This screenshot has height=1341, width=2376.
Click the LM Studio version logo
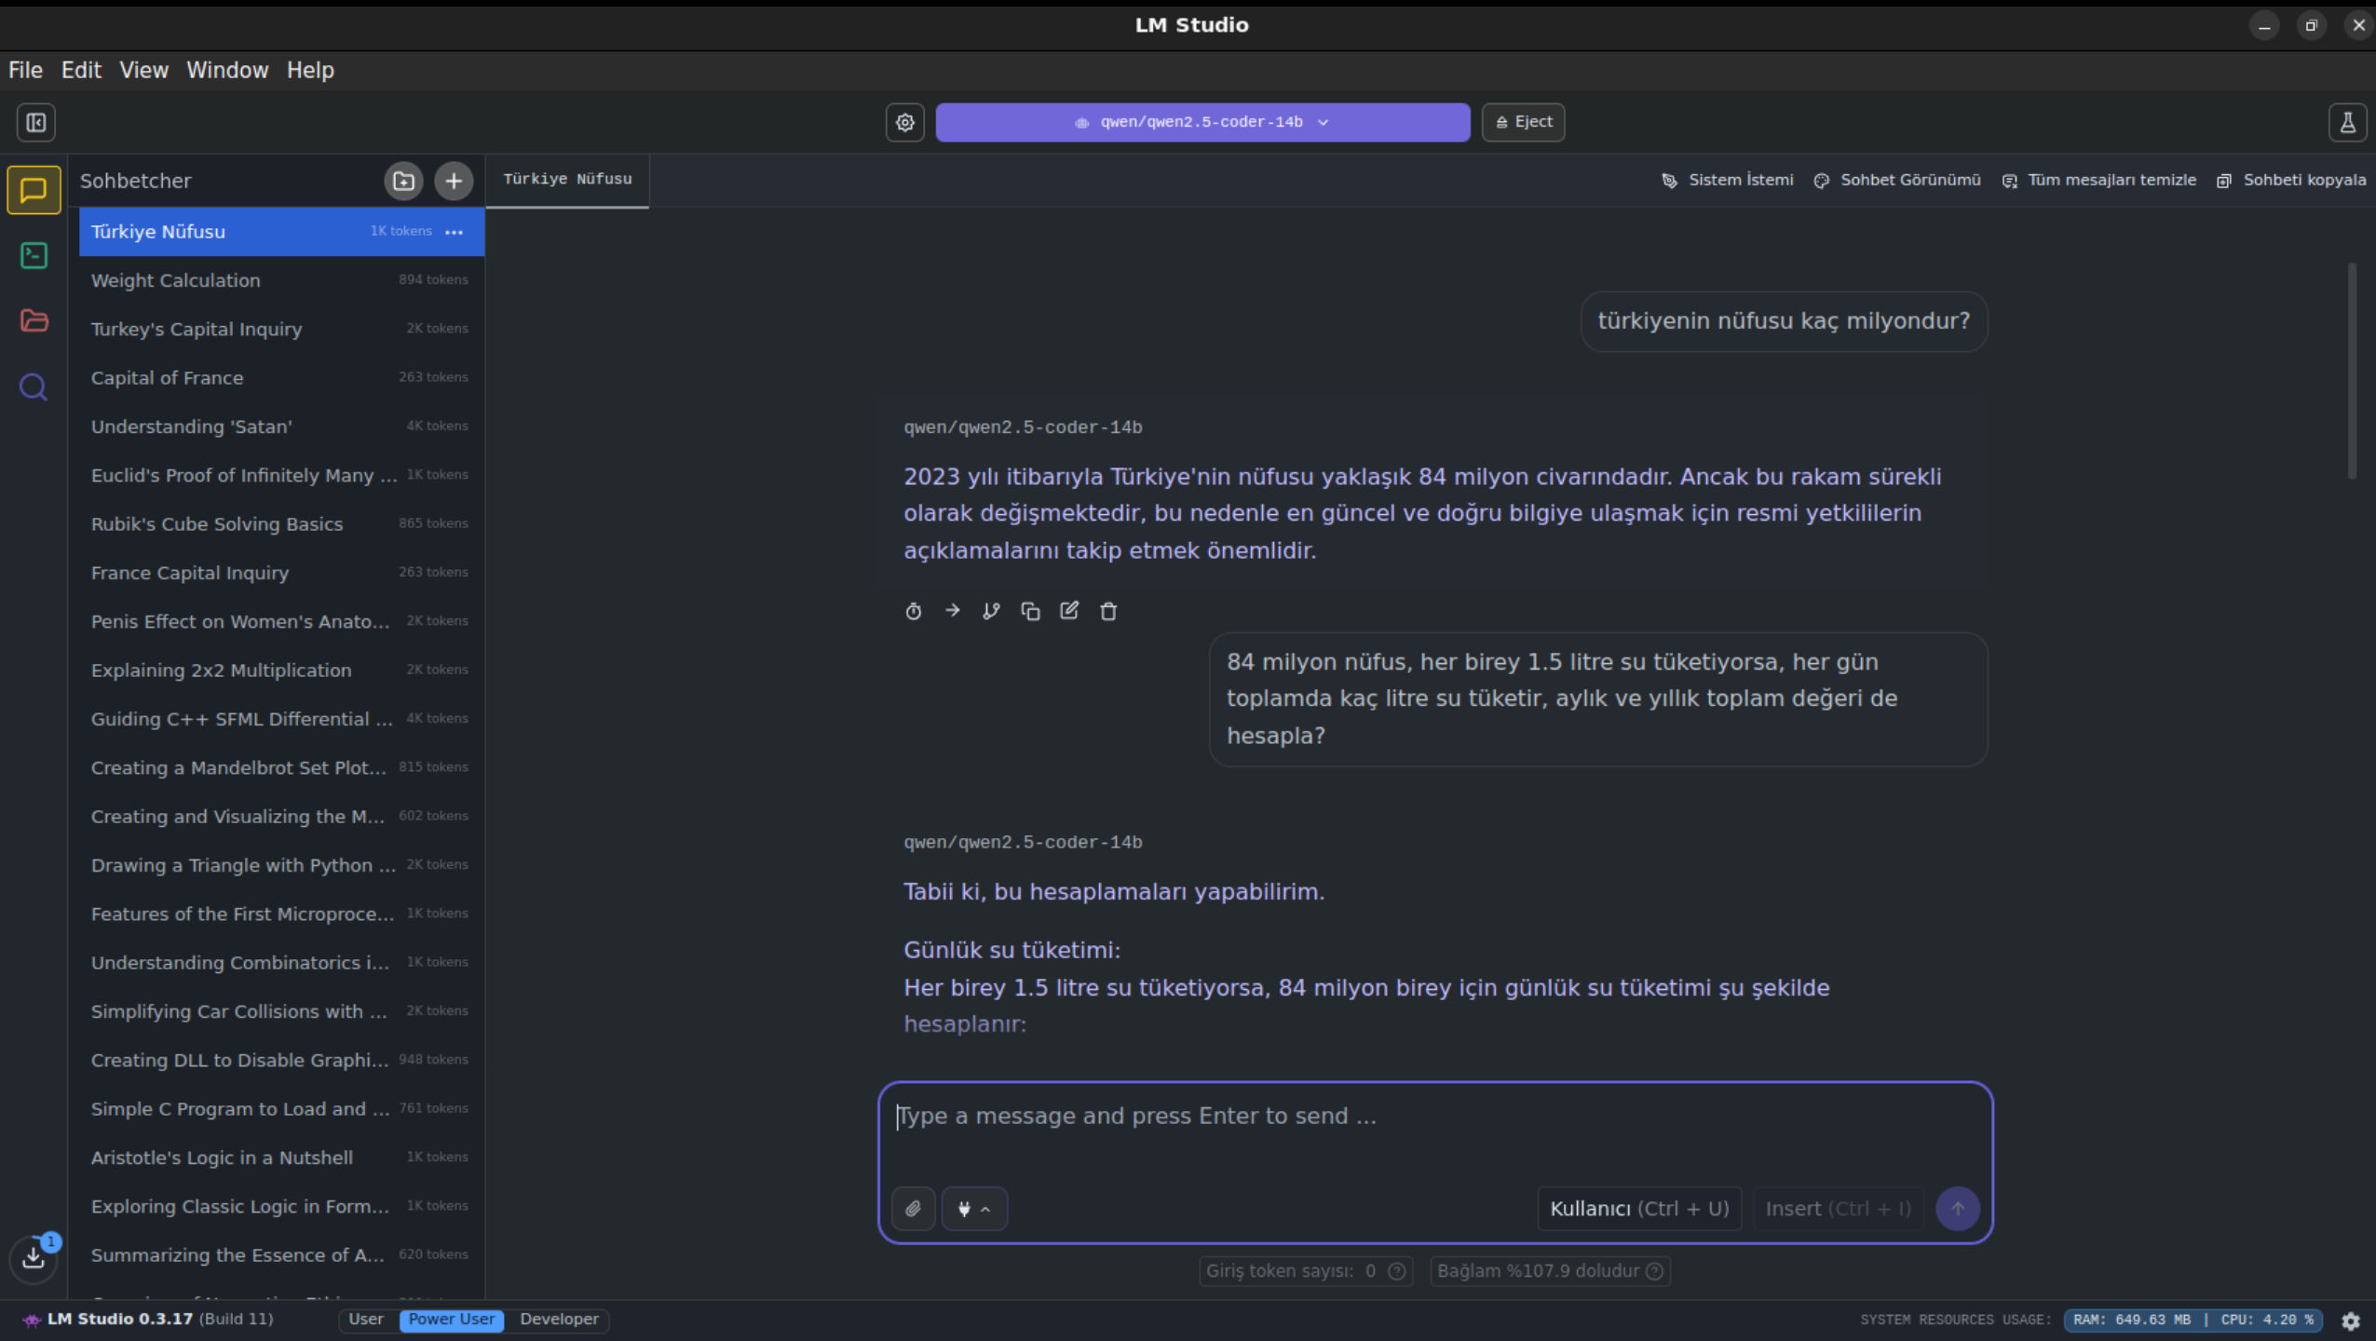pos(33,1320)
